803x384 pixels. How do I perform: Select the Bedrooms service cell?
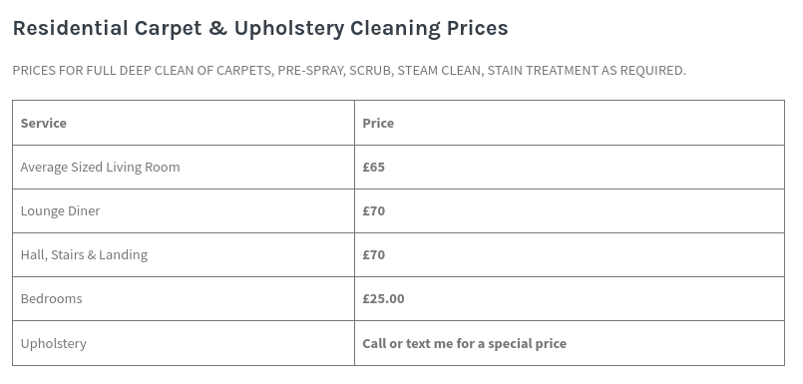184,299
